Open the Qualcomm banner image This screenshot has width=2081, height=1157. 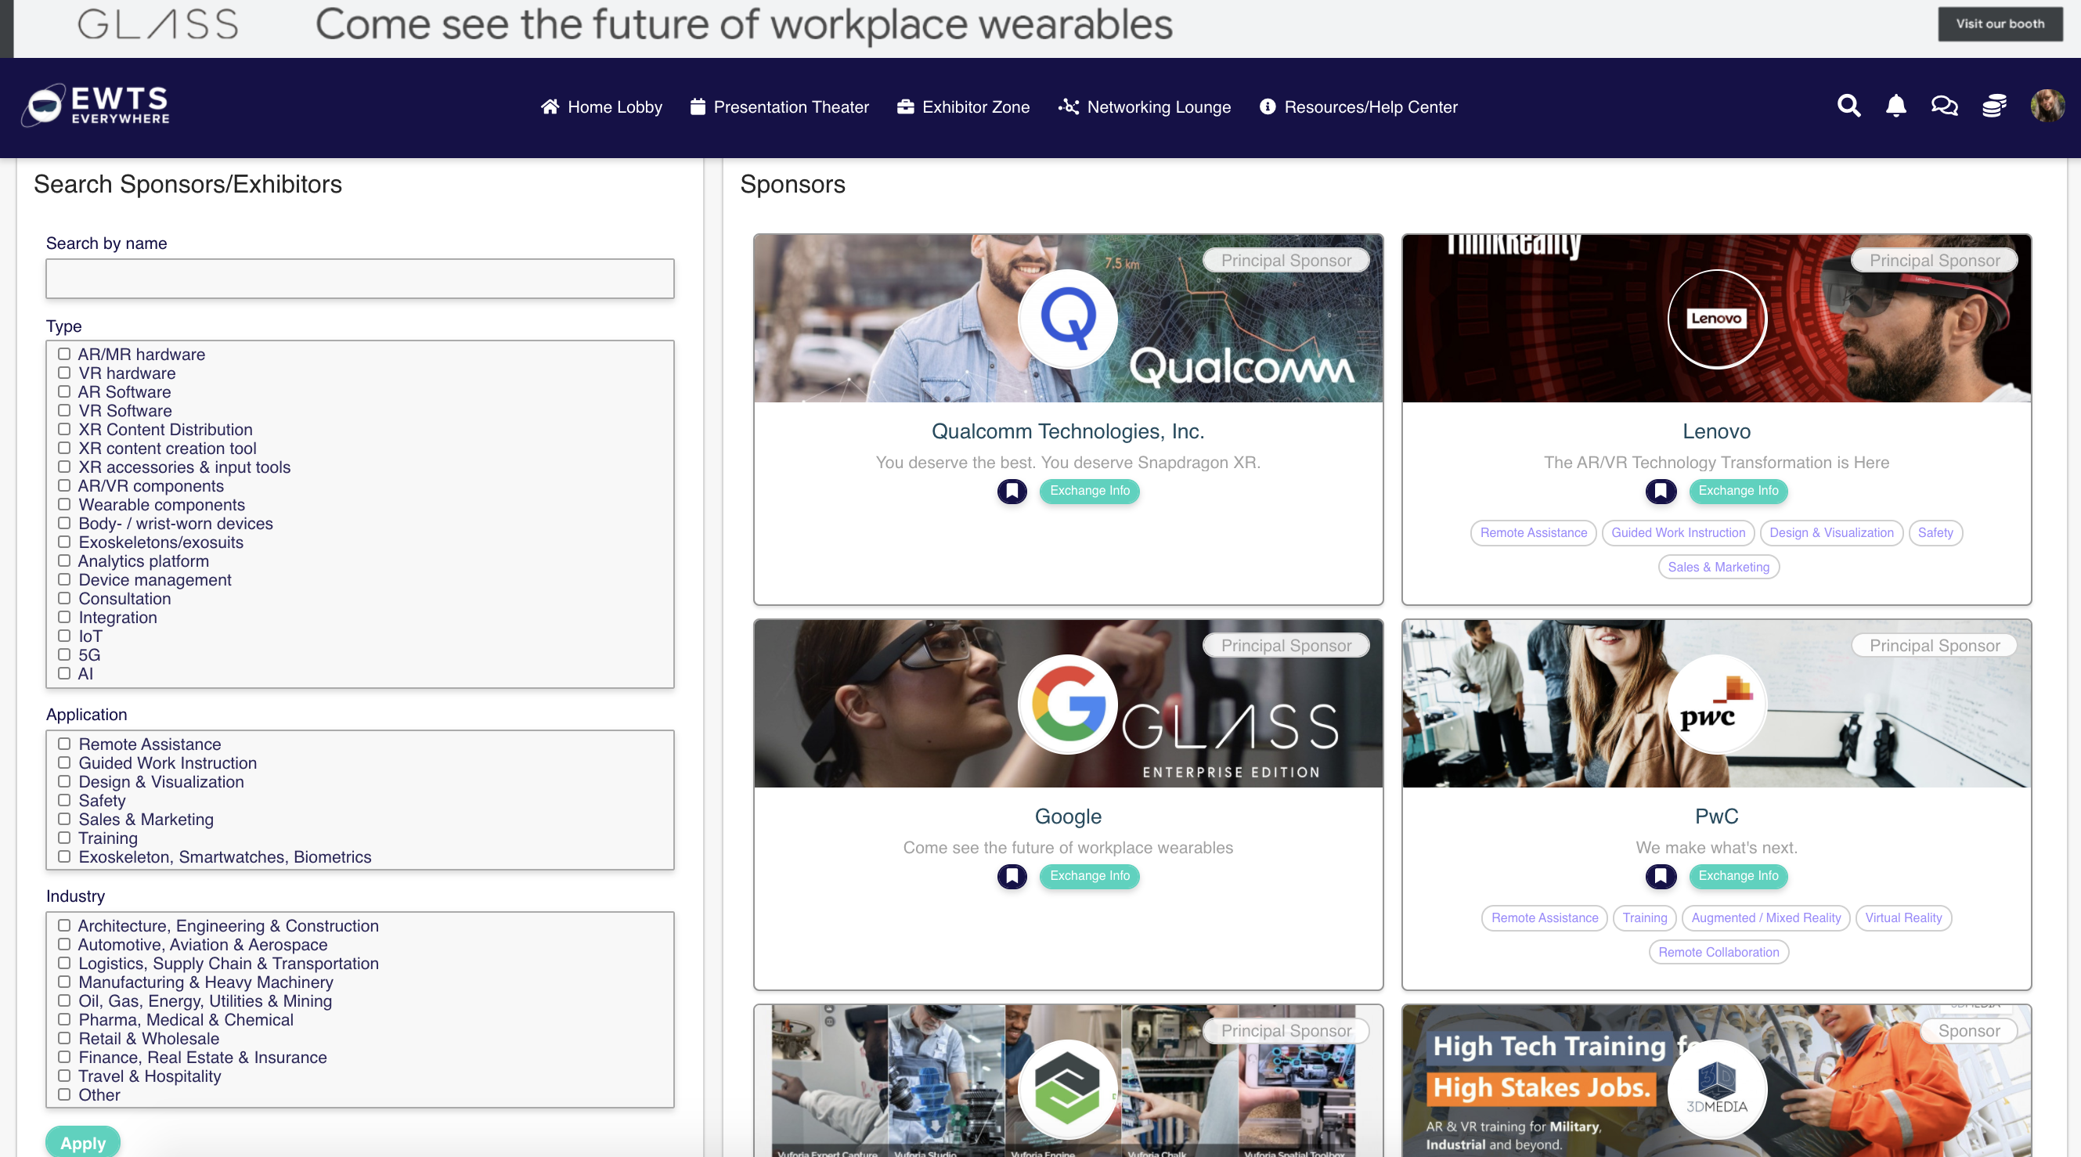click(x=1068, y=319)
